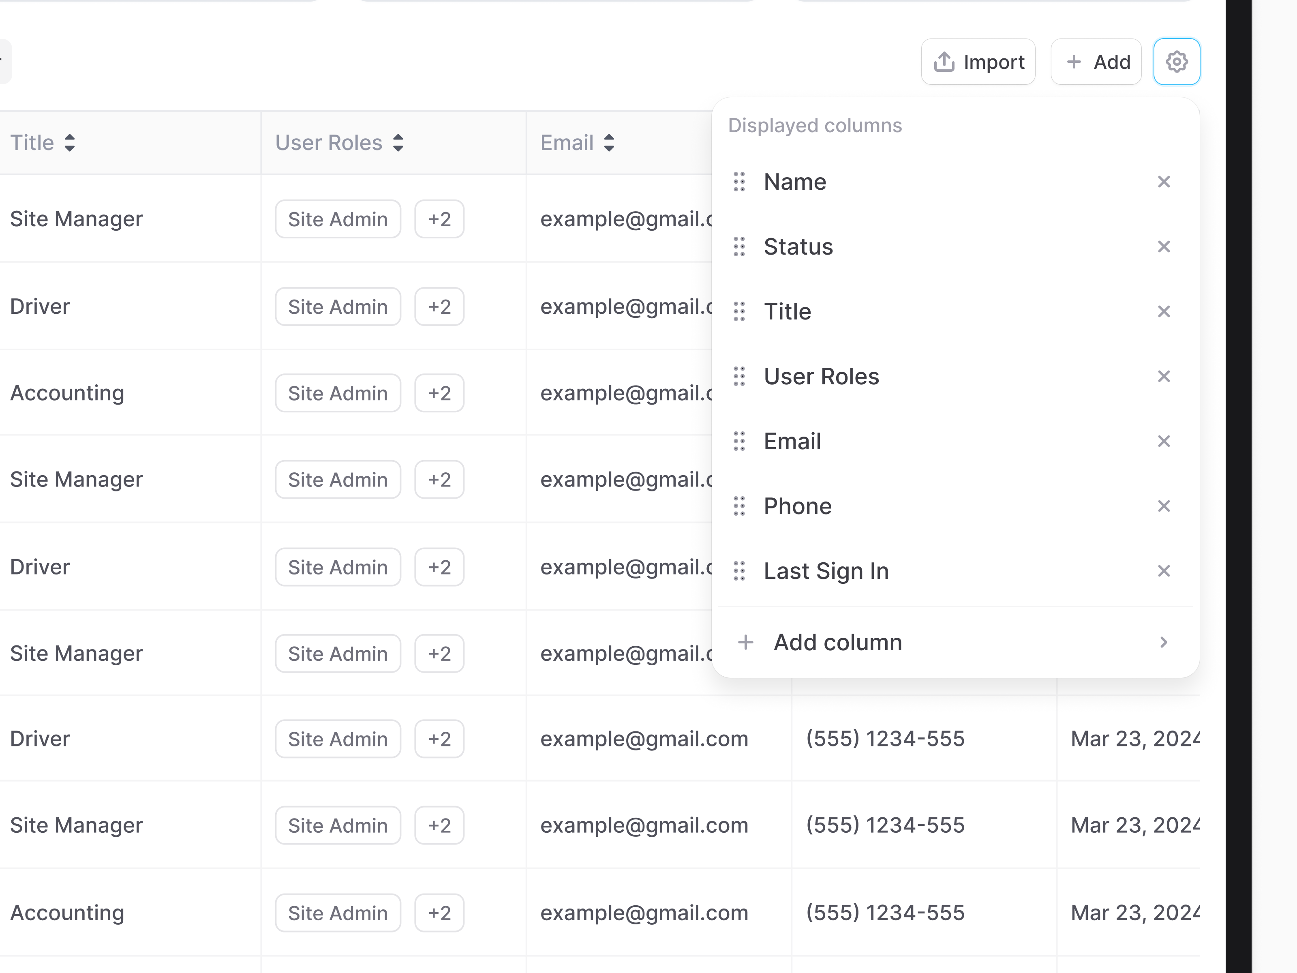Open the table settings gear icon

(1176, 62)
